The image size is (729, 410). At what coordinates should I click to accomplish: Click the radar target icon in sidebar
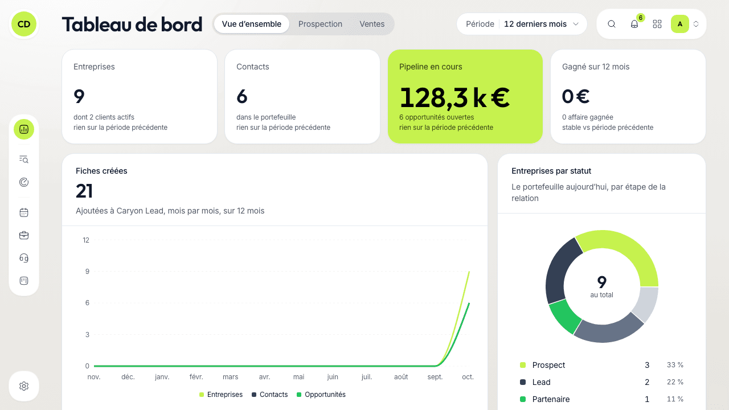click(x=24, y=182)
